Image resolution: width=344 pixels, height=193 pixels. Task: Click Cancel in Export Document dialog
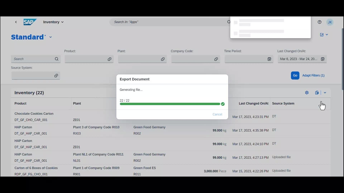(x=217, y=114)
